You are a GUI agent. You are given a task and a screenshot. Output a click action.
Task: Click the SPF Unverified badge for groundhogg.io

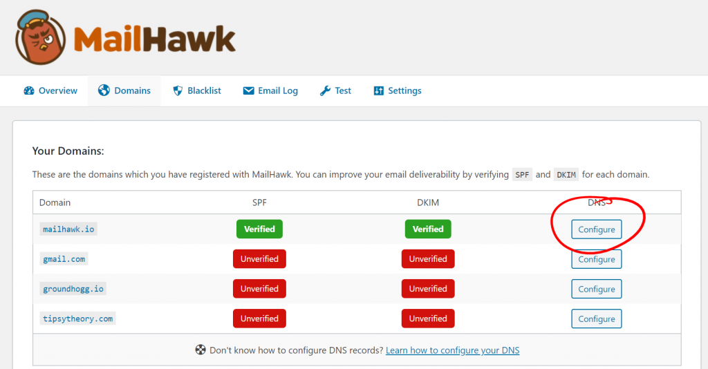tap(259, 289)
